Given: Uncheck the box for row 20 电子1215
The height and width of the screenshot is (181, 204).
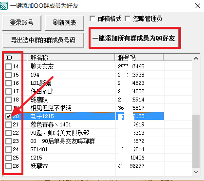Looking at the screenshot, I should [x=8, y=116].
